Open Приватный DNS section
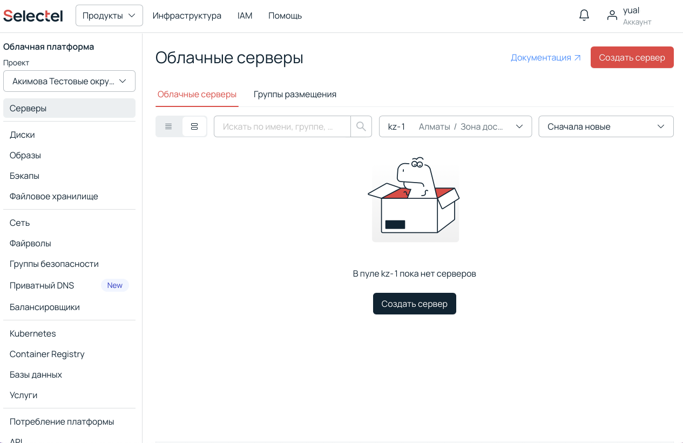Viewport: 683px width, 443px height. (x=69, y=285)
